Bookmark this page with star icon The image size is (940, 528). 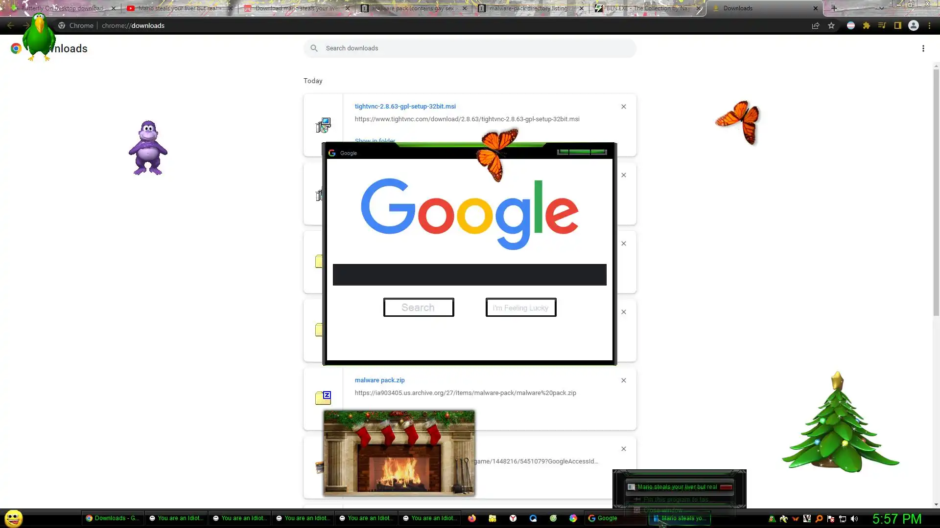(831, 25)
